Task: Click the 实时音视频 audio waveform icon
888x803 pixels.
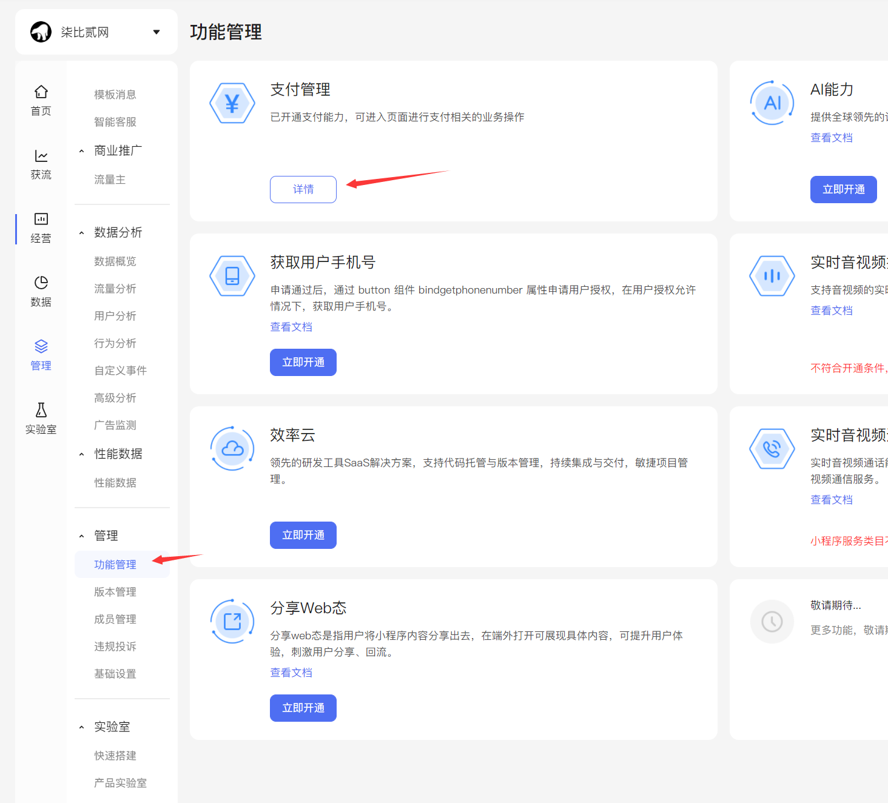Action: 772,276
